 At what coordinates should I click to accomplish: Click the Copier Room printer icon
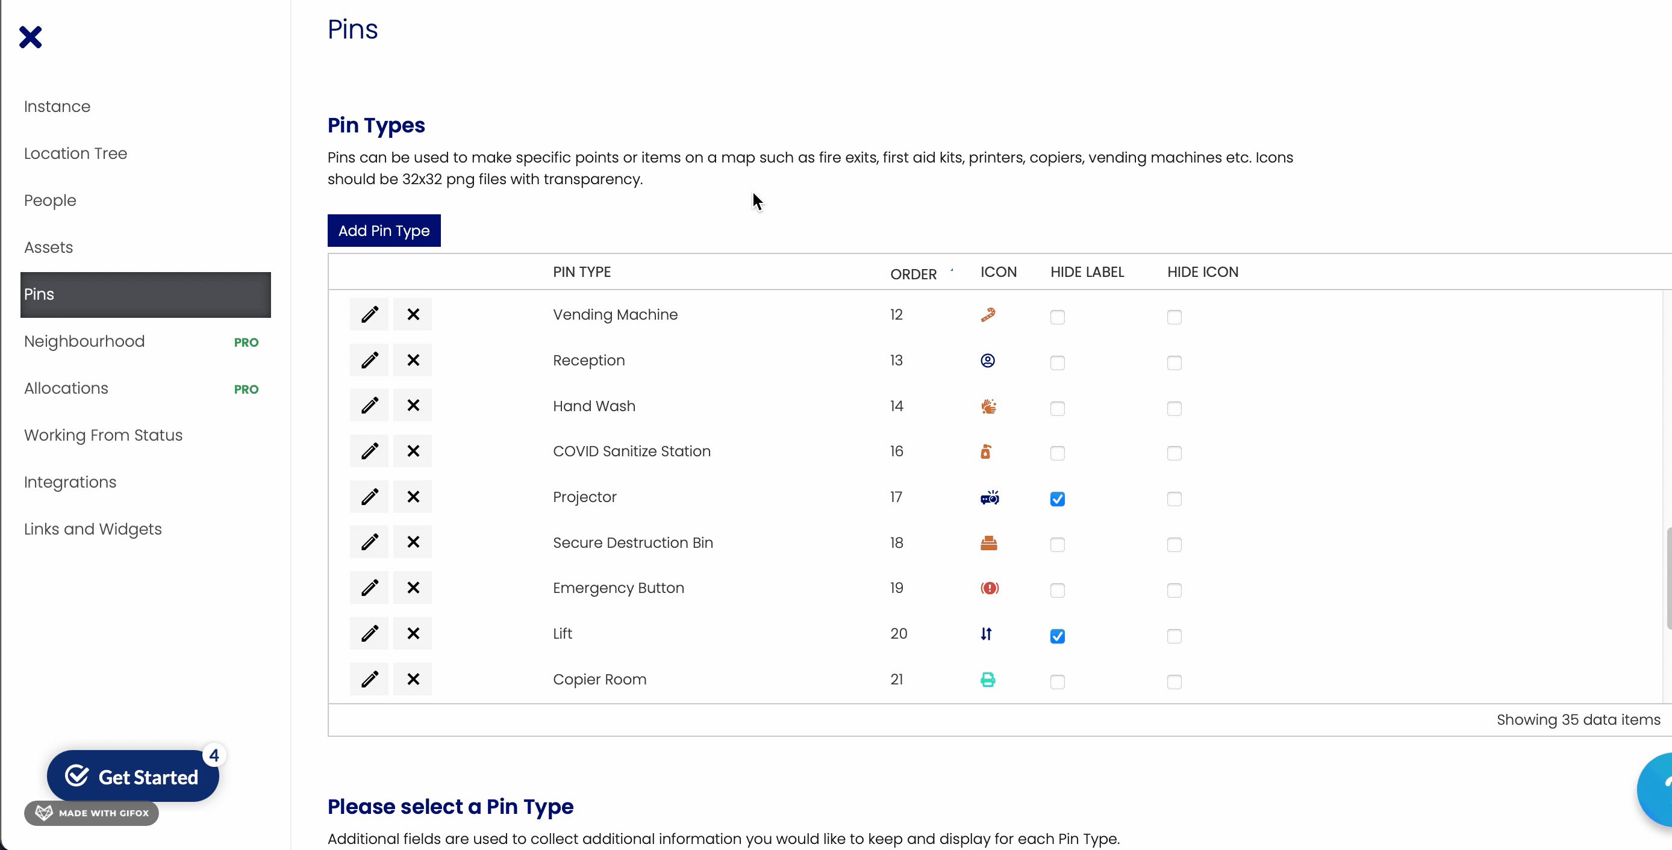(x=988, y=680)
